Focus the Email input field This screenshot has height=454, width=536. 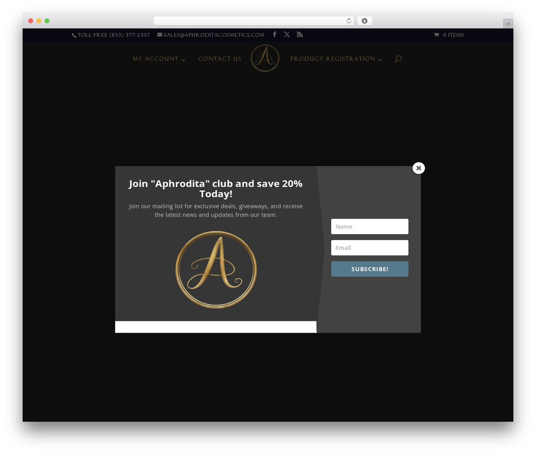click(x=370, y=248)
